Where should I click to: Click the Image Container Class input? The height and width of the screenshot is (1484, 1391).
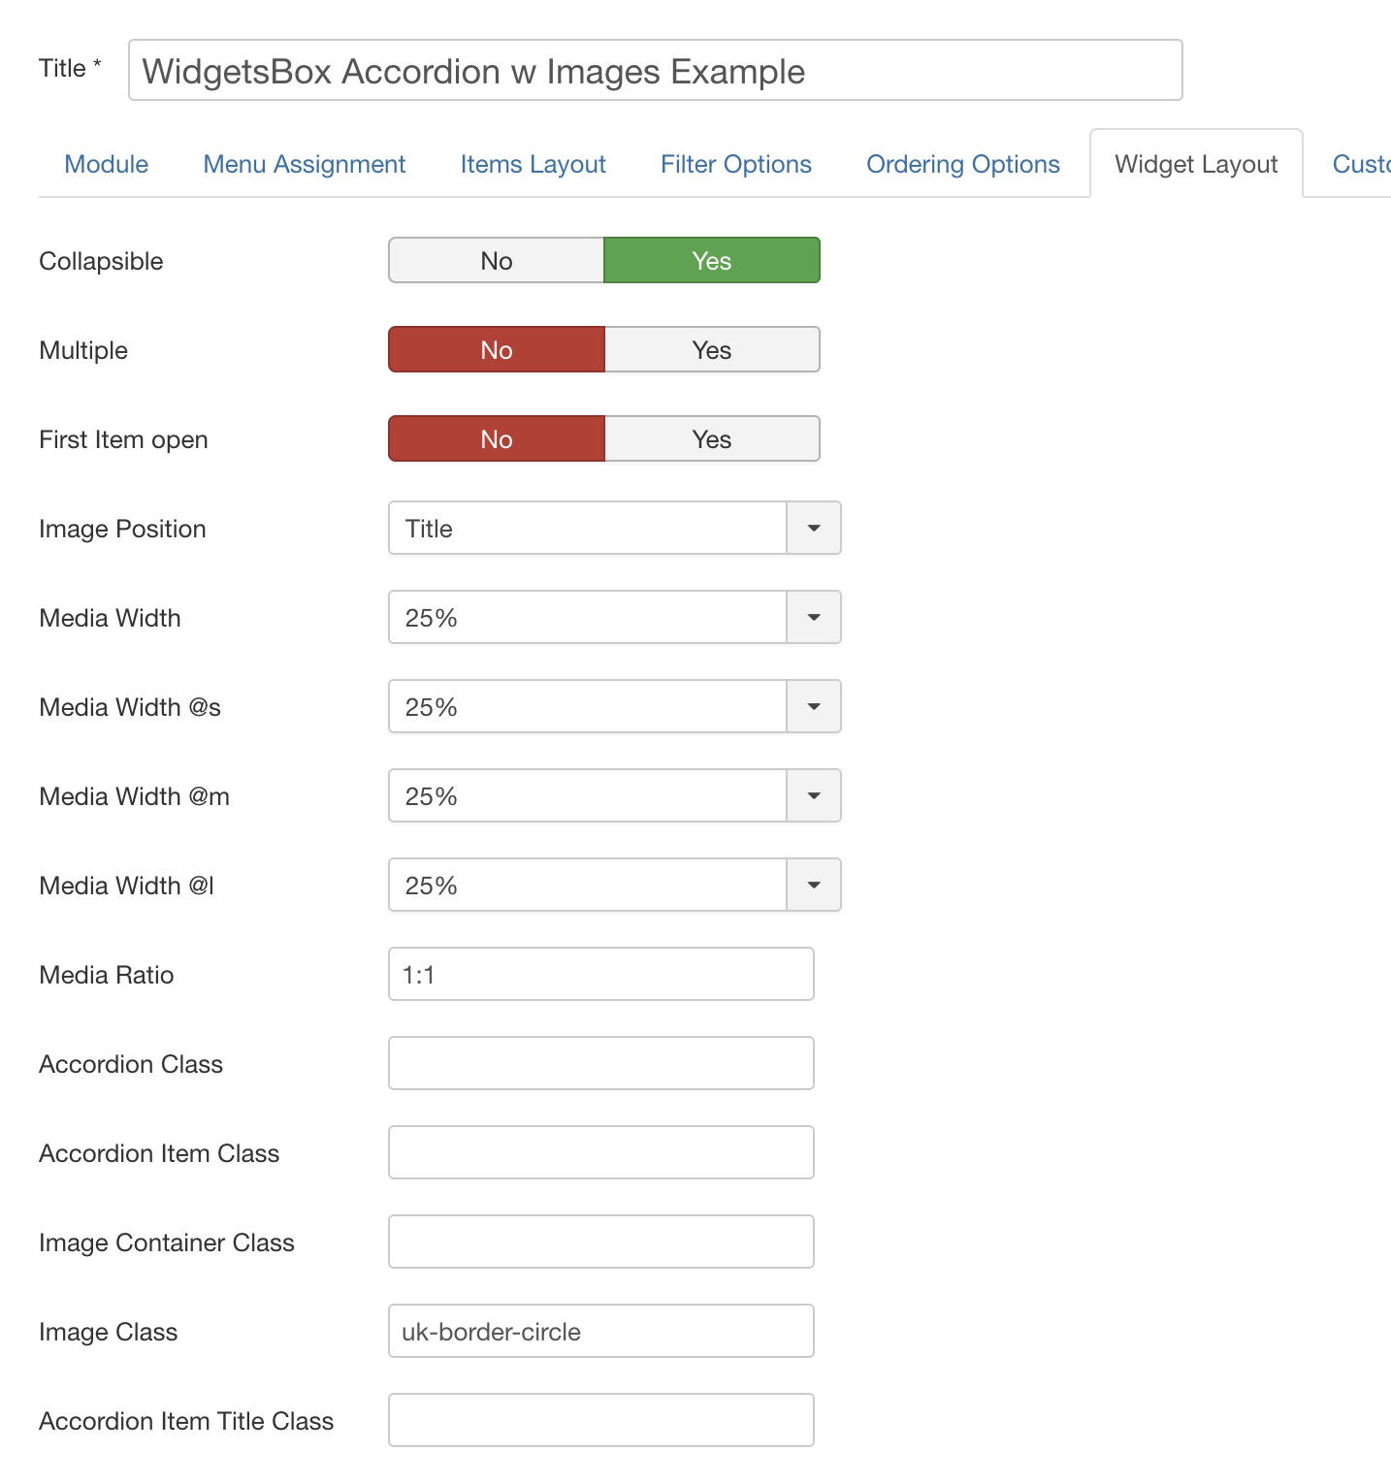coord(601,1242)
